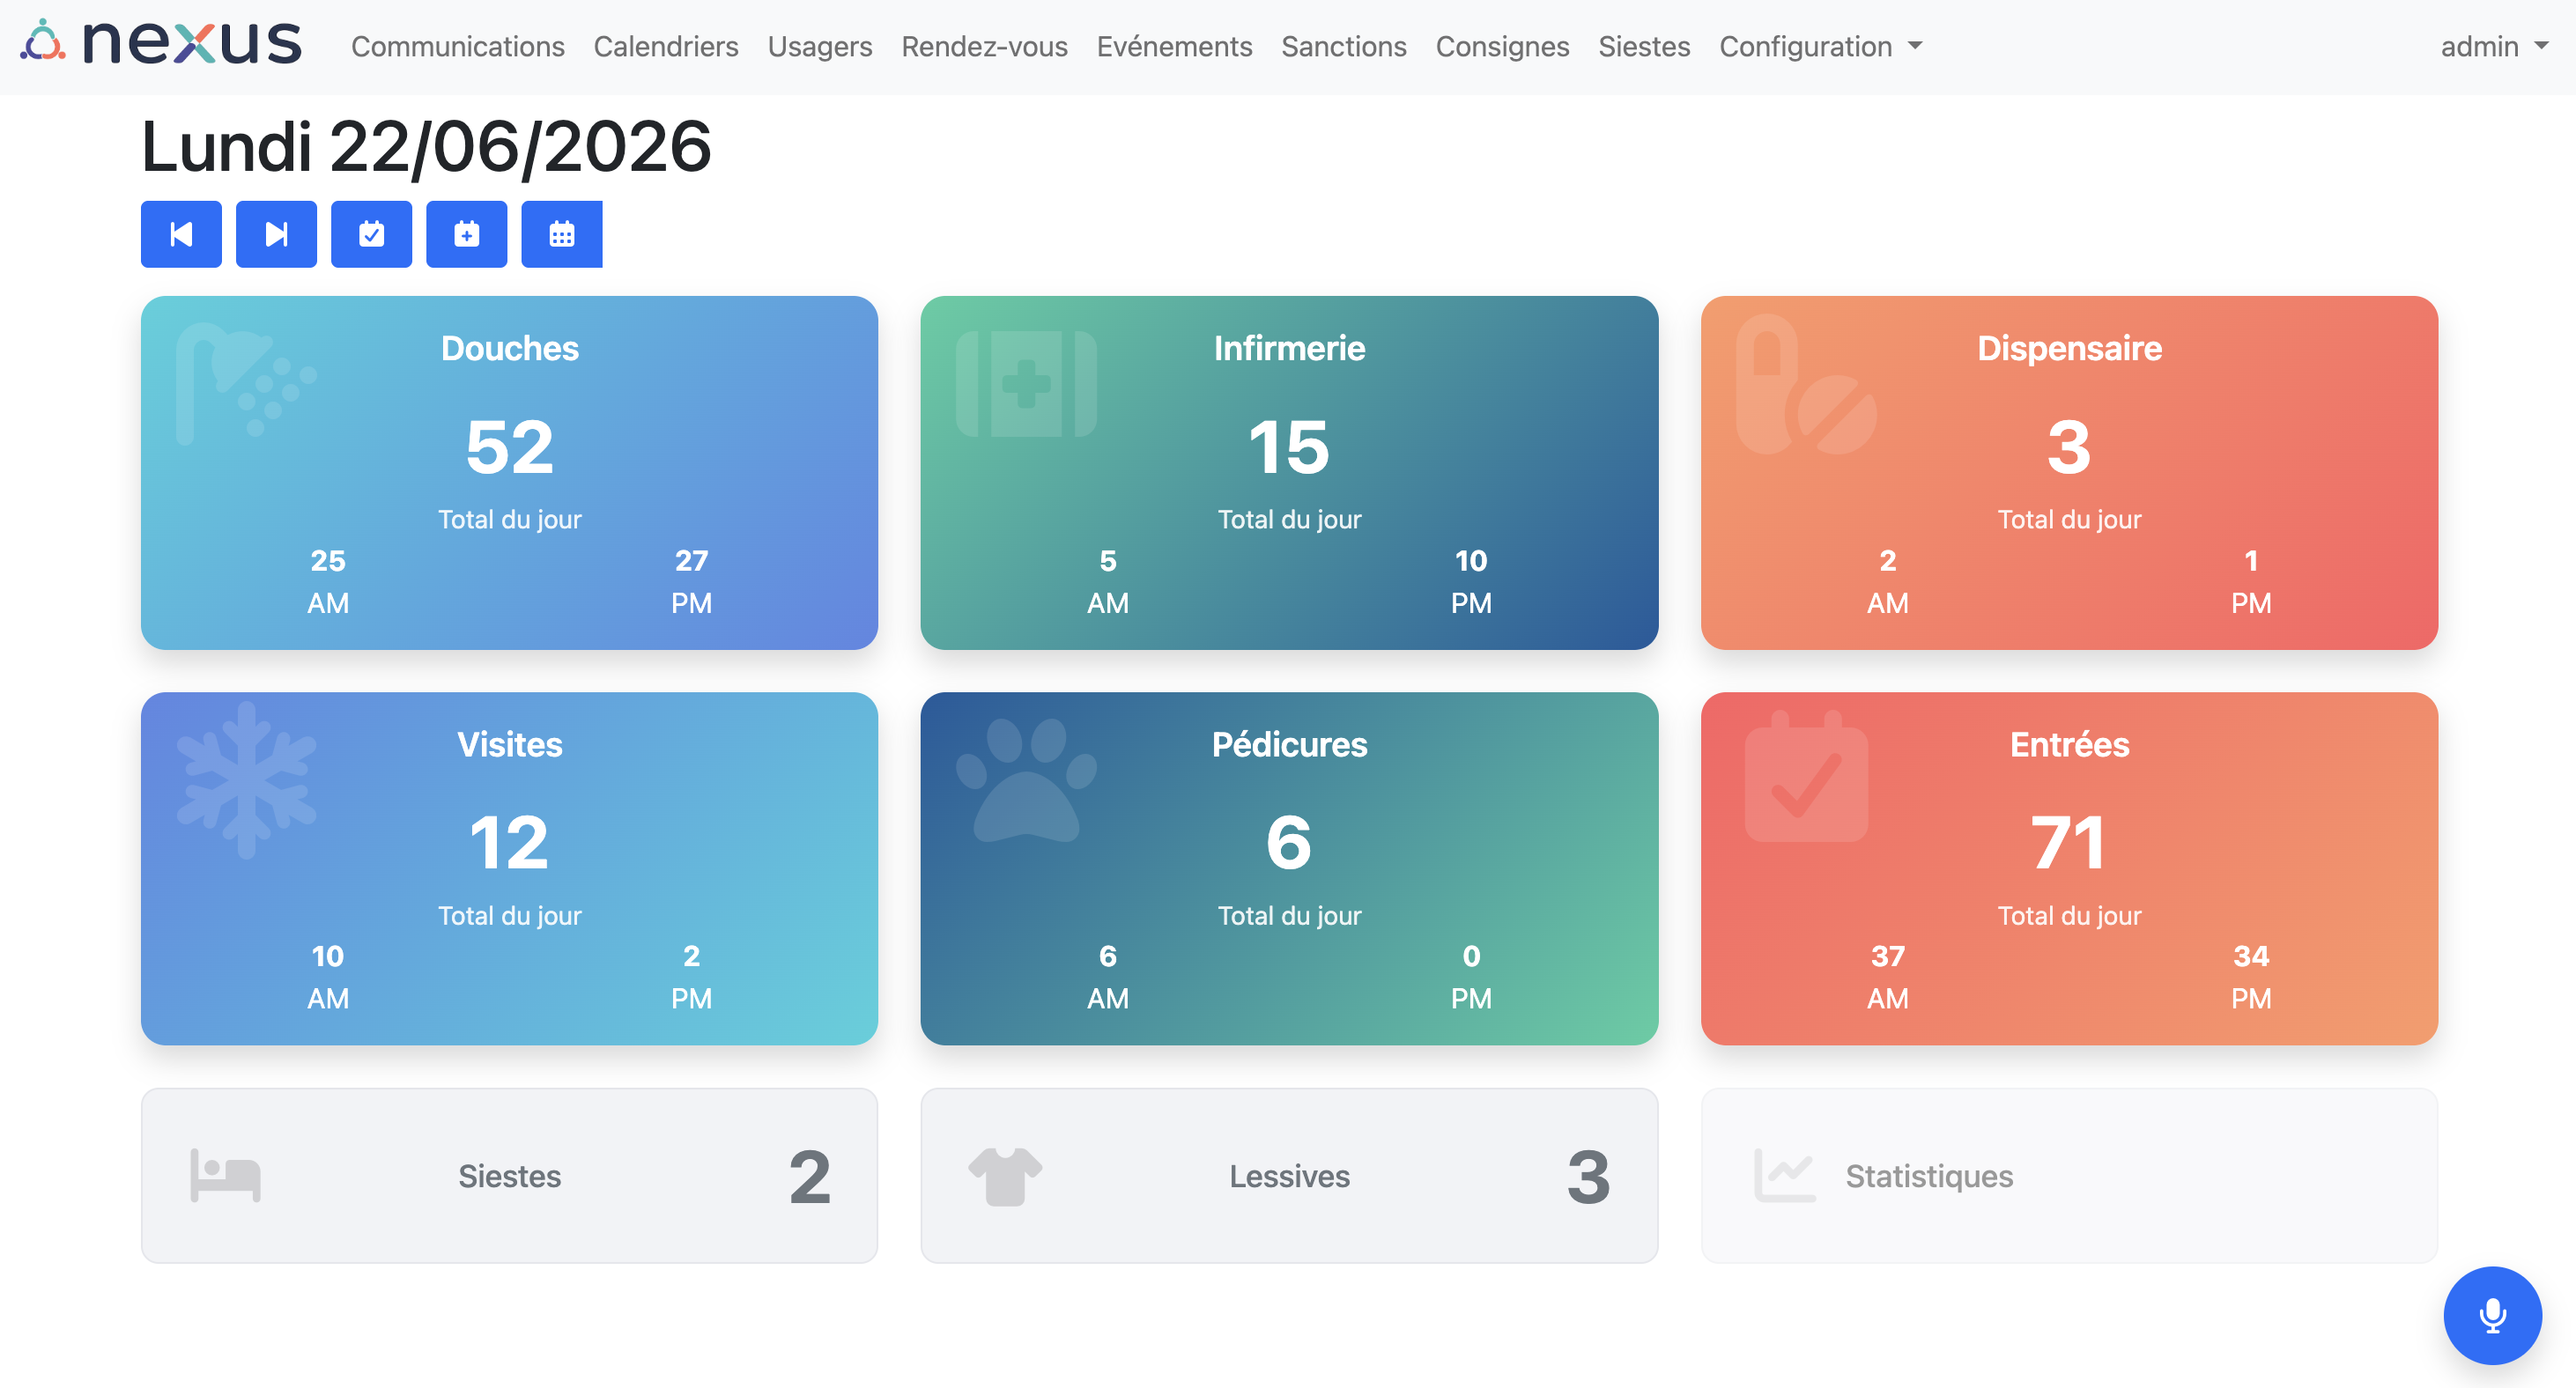Click the nexus logo
This screenshot has width=2576, height=1388.
click(x=162, y=43)
